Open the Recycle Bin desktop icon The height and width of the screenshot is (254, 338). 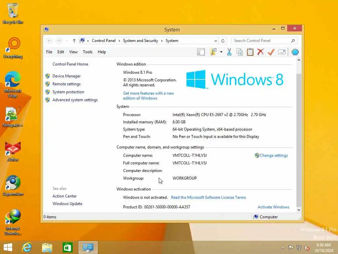(x=13, y=13)
